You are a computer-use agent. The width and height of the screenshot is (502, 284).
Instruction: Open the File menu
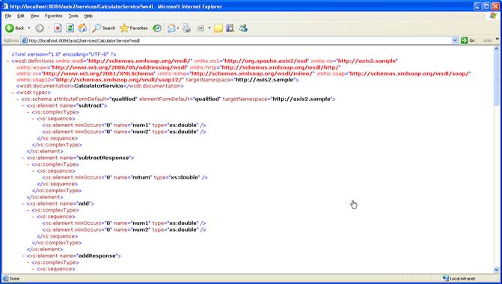[x=8, y=16]
